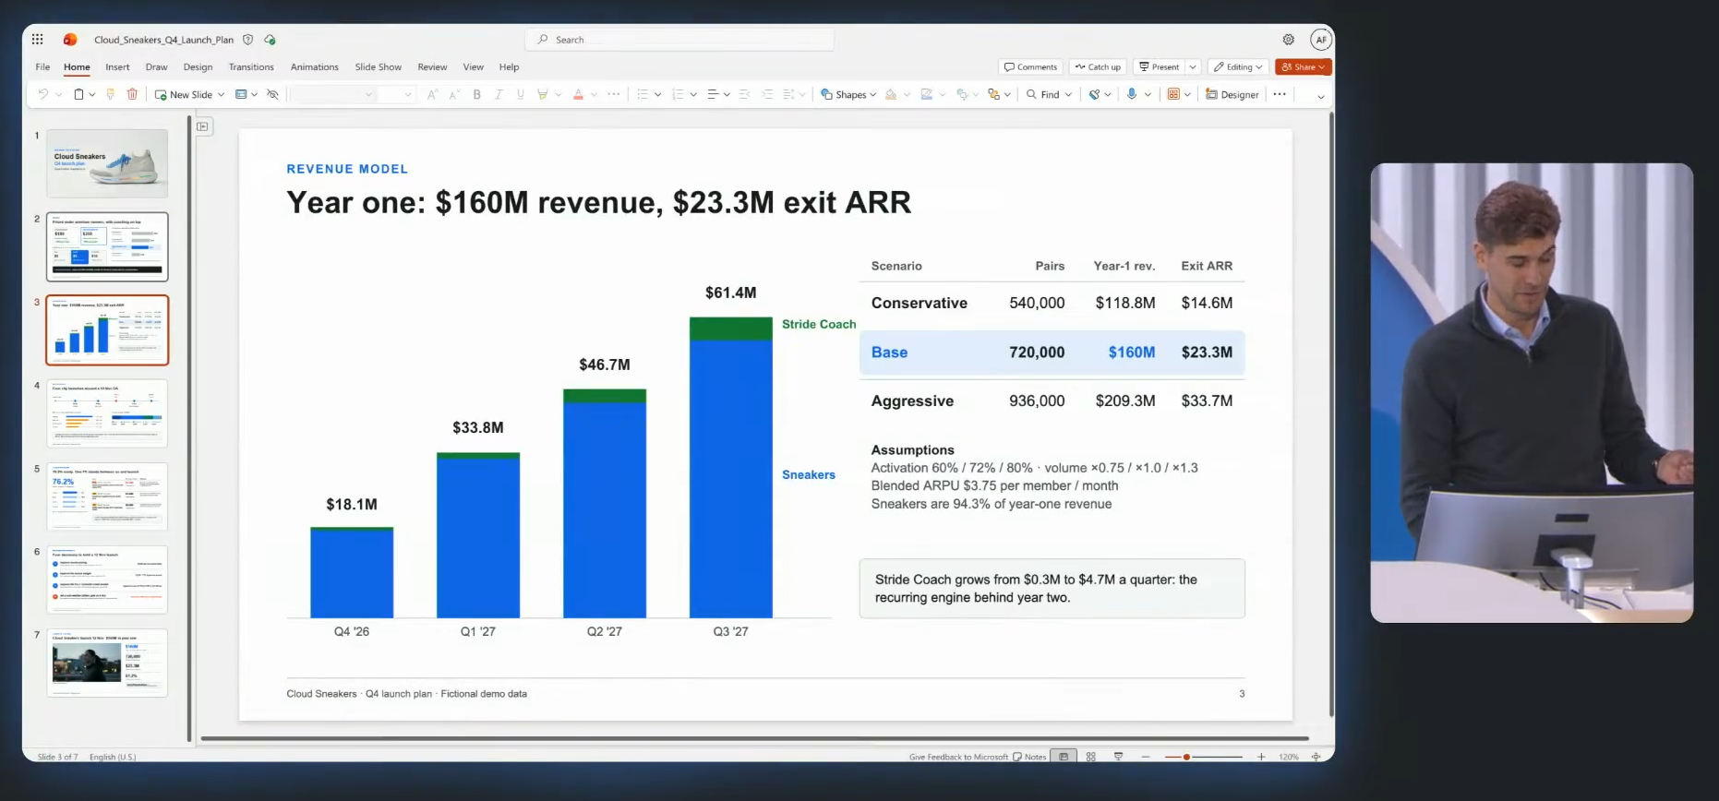Open the AF account avatar
1719x801 pixels.
1321,40
